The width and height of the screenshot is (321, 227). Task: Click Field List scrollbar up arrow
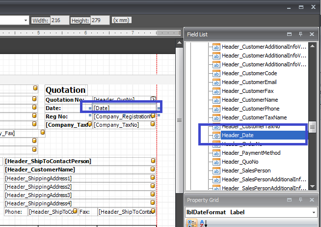pos(312,46)
